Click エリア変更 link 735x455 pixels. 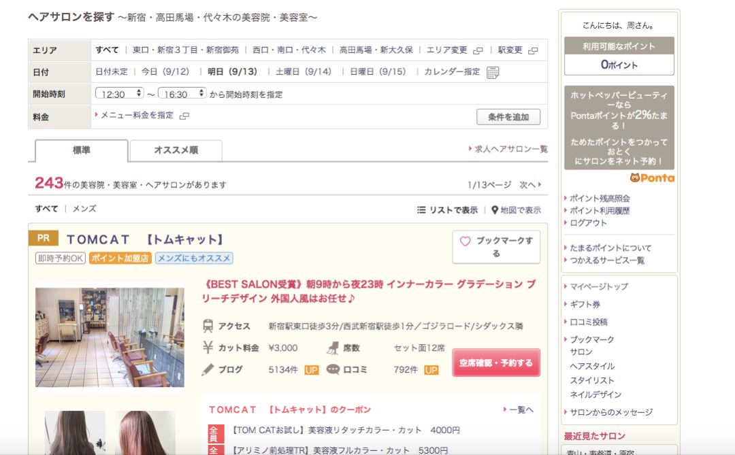pyautogui.click(x=446, y=50)
